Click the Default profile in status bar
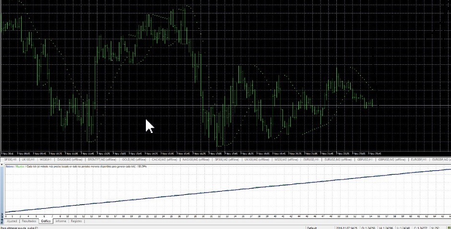The width and height of the screenshot is (451, 229). (x=312, y=227)
